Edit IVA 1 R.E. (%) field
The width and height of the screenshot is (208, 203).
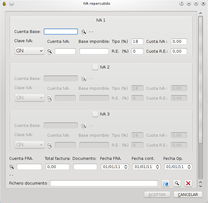[x=137, y=51]
